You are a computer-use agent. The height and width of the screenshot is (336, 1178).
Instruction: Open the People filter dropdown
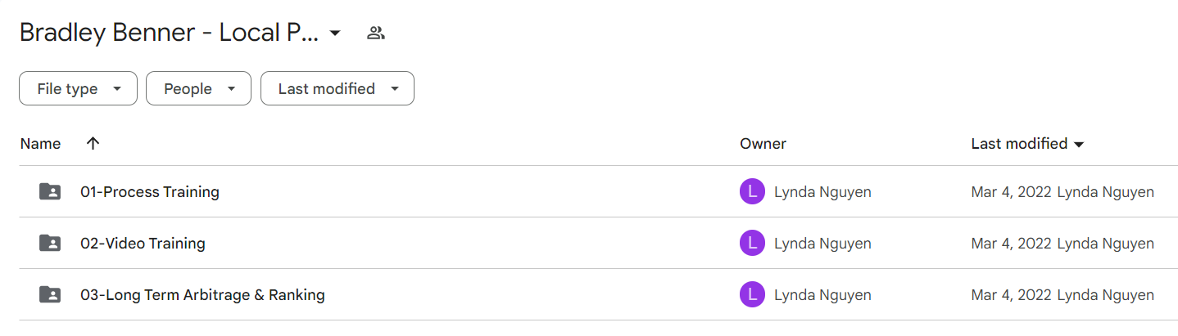pos(198,88)
